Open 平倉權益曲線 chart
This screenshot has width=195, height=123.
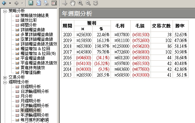(x=33, y=58)
